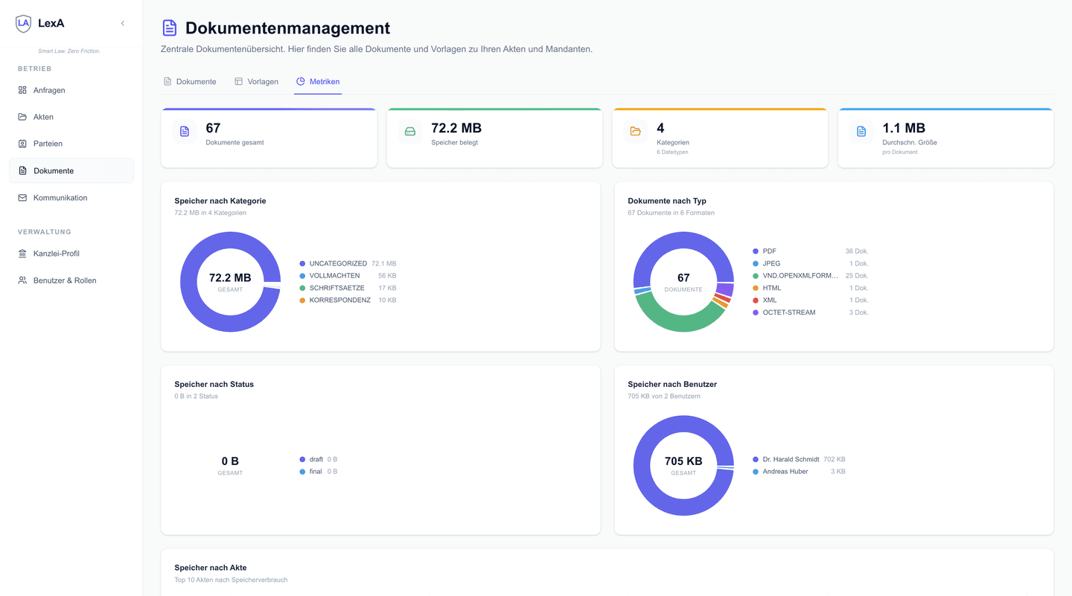Switch to the Dokumente tab
The height and width of the screenshot is (596, 1072).
tap(190, 81)
